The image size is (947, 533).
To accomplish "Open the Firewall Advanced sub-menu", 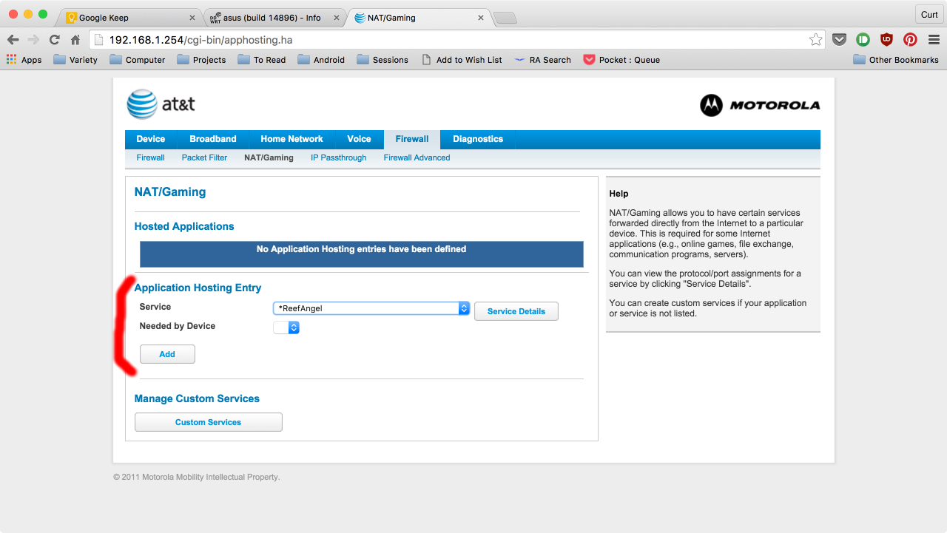I will [417, 157].
